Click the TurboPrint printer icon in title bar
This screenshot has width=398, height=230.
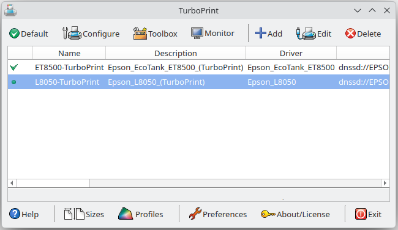[x=10, y=10]
